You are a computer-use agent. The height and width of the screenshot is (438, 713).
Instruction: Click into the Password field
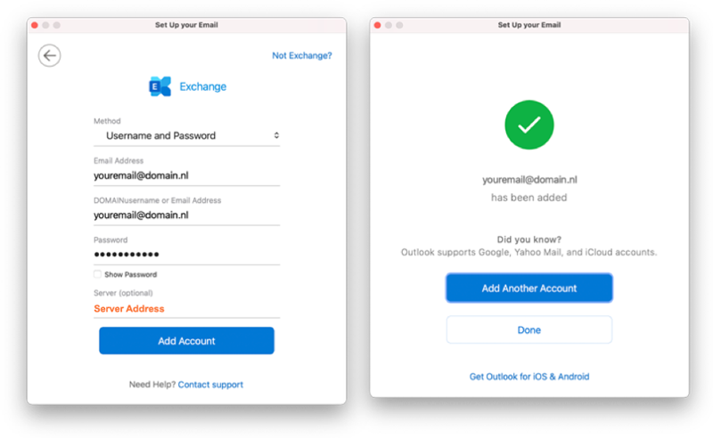[186, 255]
